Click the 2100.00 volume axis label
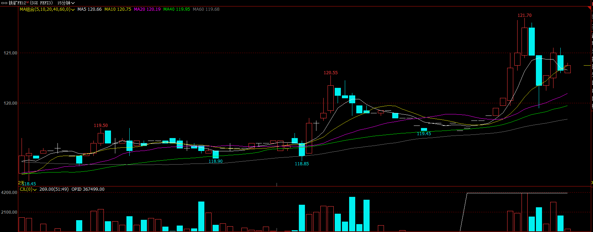Viewport: 593px width, 232px height. (x=9, y=212)
